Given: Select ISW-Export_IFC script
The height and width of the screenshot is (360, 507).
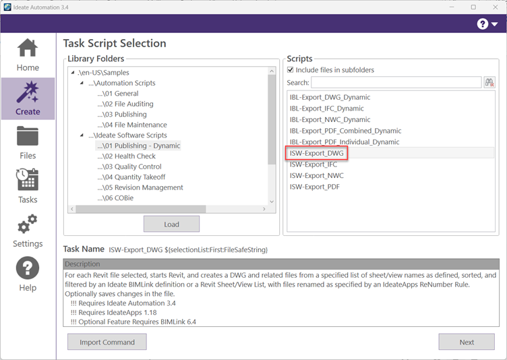Looking at the screenshot, I should [314, 164].
